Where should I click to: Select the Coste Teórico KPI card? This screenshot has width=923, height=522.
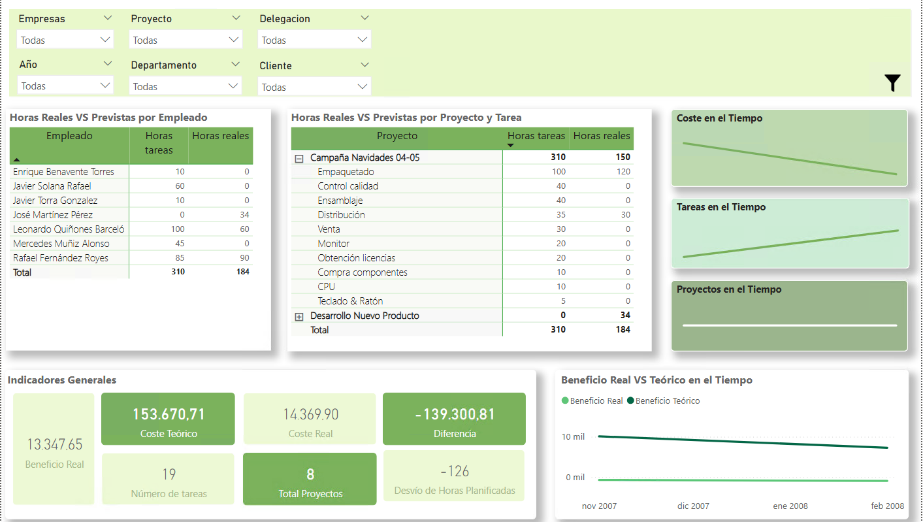[168, 419]
